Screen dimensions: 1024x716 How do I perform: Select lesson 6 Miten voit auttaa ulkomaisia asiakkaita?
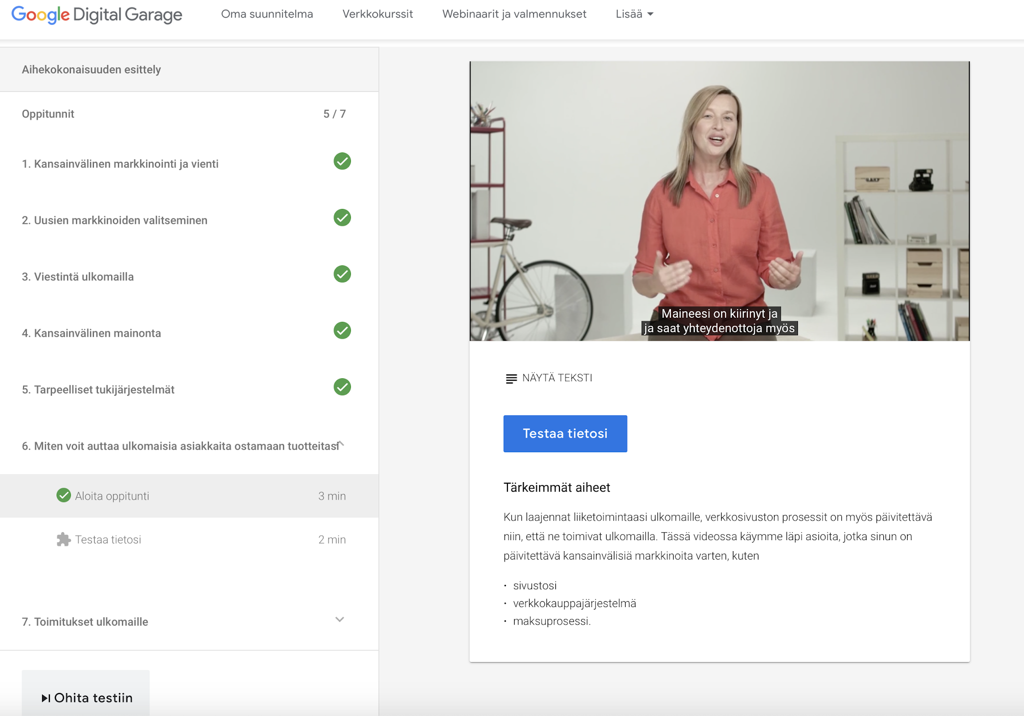pyautogui.click(x=189, y=446)
